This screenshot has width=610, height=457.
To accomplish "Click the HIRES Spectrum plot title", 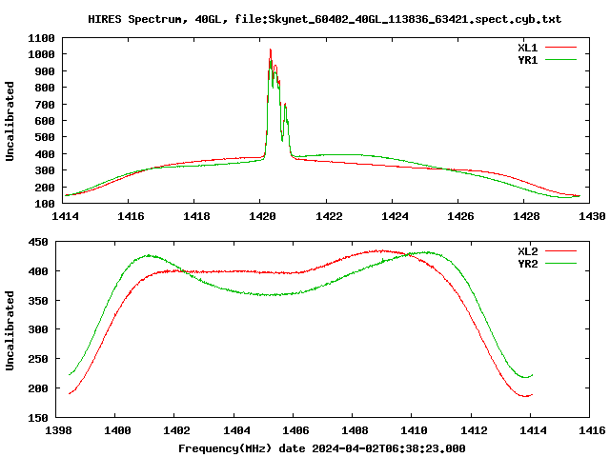I will [x=324, y=19].
